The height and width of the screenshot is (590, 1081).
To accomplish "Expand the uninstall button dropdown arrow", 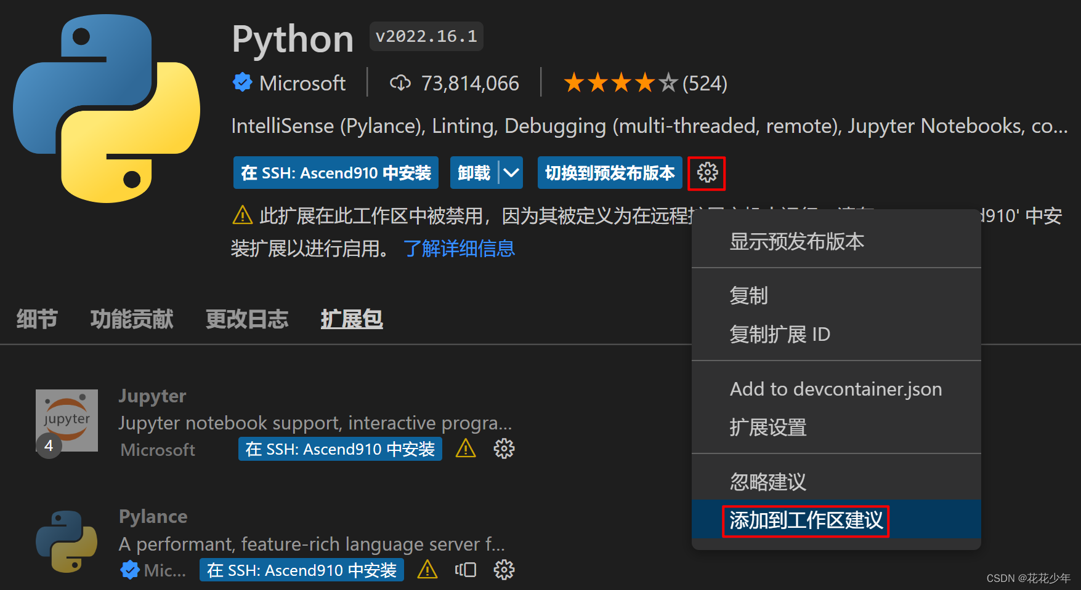I will [510, 173].
